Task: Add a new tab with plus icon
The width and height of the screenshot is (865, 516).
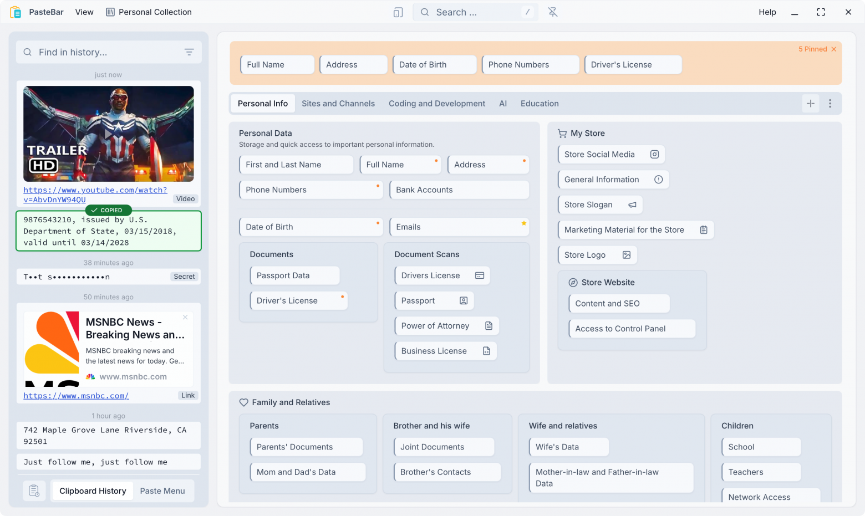Action: [x=811, y=104]
